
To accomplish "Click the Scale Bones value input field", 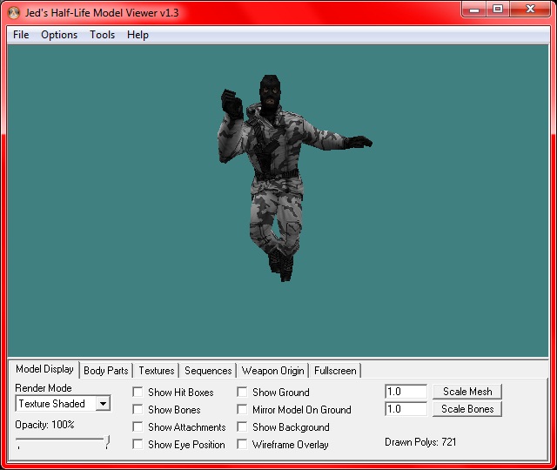I will click(406, 409).
